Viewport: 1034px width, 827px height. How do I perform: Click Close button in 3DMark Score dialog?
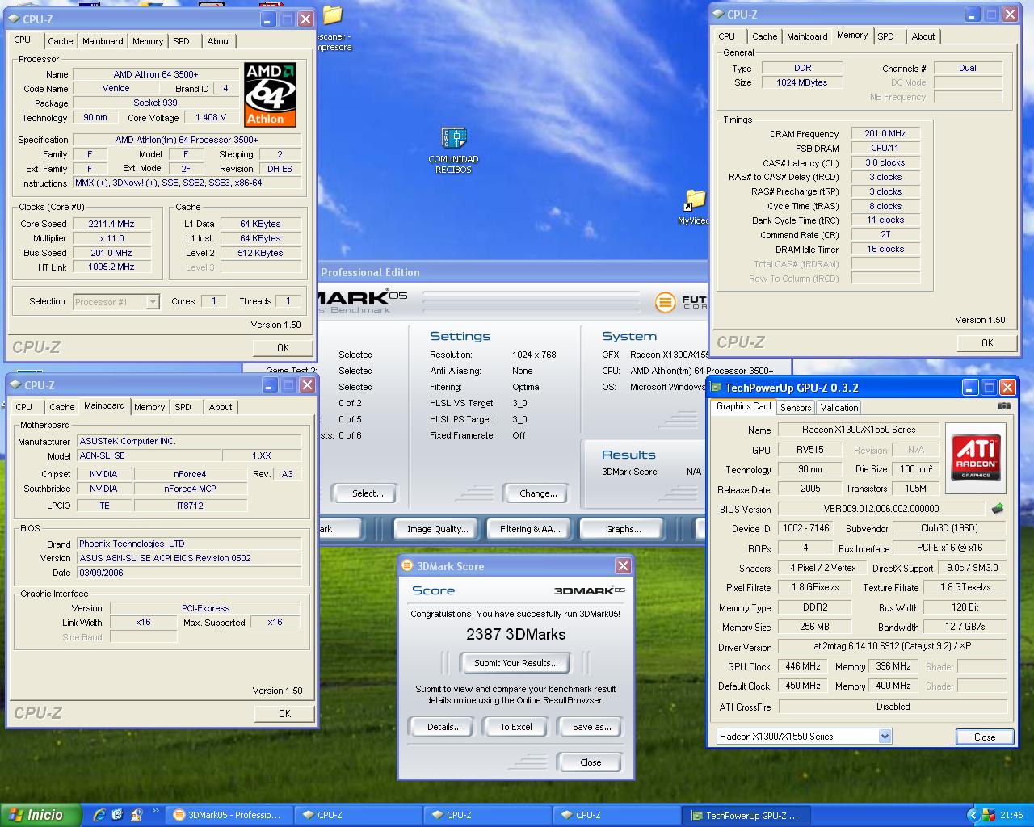(x=591, y=762)
